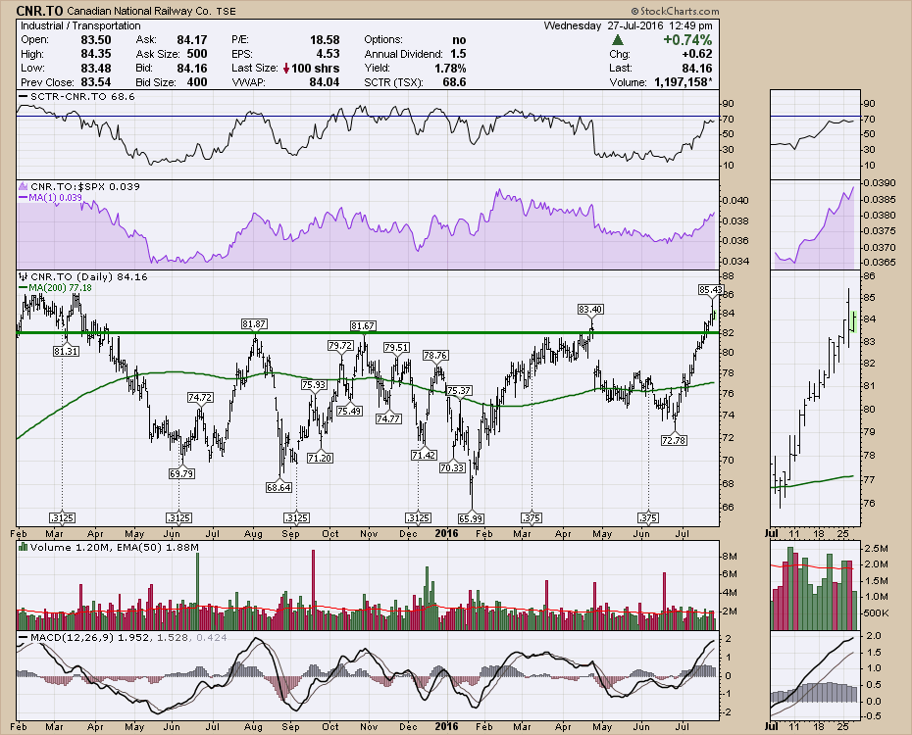Click the 78.76 price annotation
Screen dimensions: 912x735
[435, 355]
